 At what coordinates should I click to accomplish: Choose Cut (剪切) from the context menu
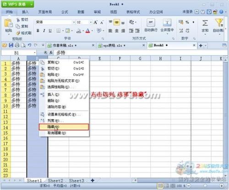point(64,68)
